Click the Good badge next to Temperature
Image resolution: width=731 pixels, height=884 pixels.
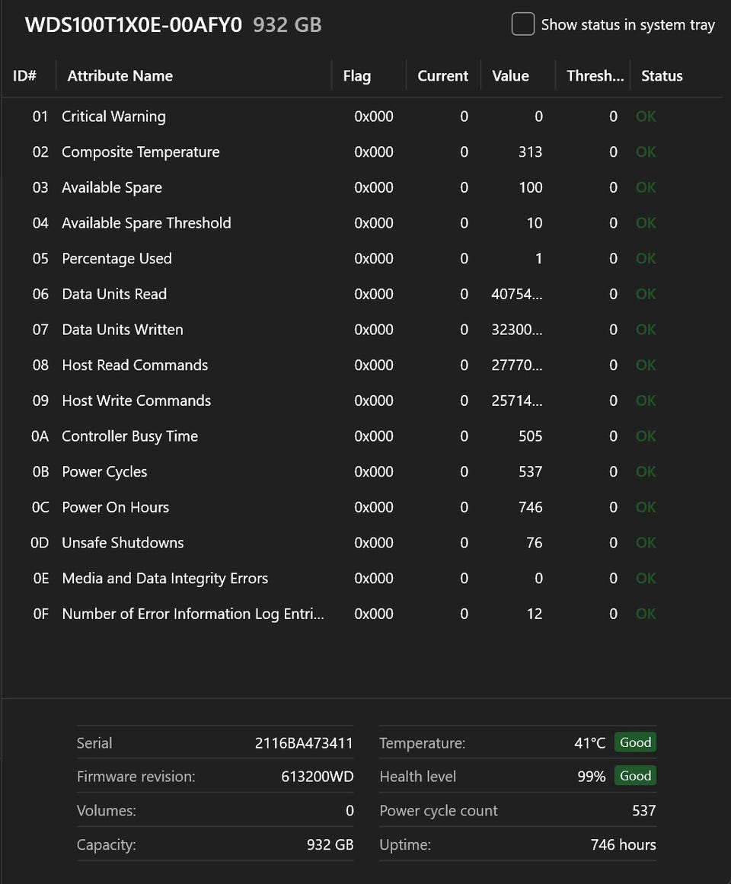pyautogui.click(x=635, y=742)
